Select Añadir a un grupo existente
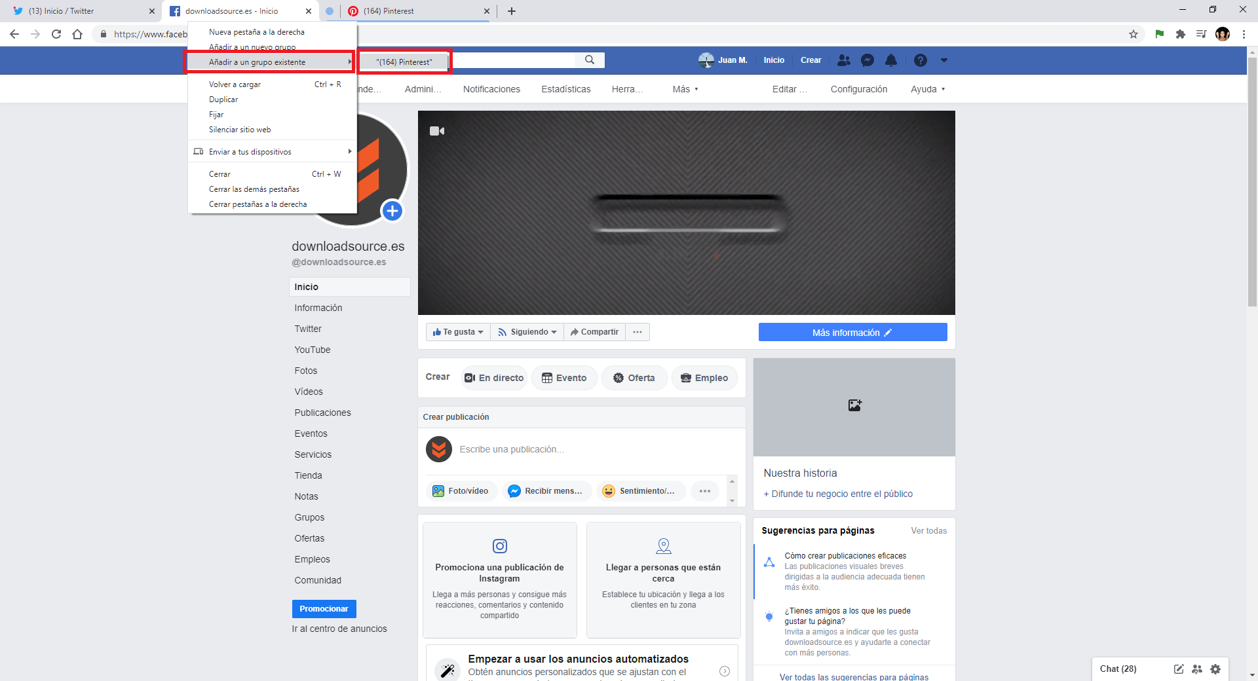 271,62
